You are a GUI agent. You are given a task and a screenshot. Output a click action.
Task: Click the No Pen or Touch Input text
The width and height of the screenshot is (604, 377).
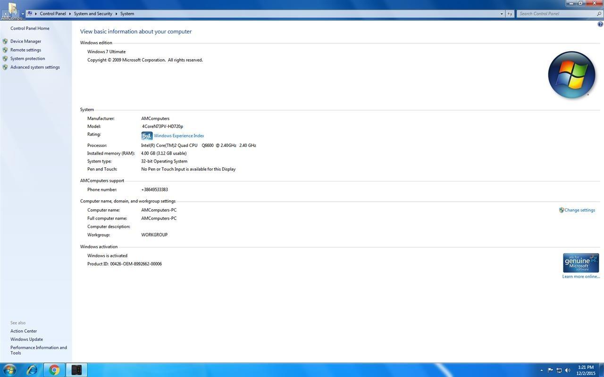188,169
